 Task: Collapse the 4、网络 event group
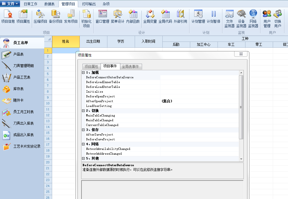(x=83, y=144)
